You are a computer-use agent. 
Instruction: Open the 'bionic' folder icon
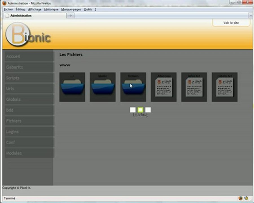click(103, 87)
